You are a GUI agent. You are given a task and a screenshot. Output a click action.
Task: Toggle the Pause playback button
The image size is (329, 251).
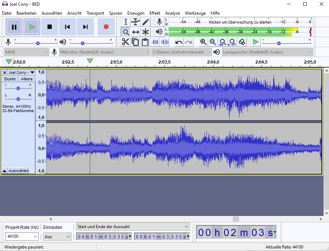pyautogui.click(x=14, y=27)
